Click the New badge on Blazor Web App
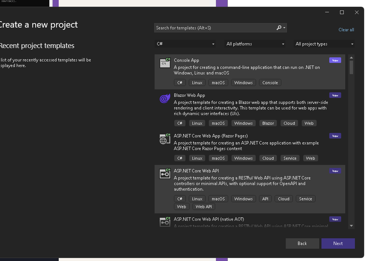This screenshot has height=261, width=372. [x=335, y=95]
